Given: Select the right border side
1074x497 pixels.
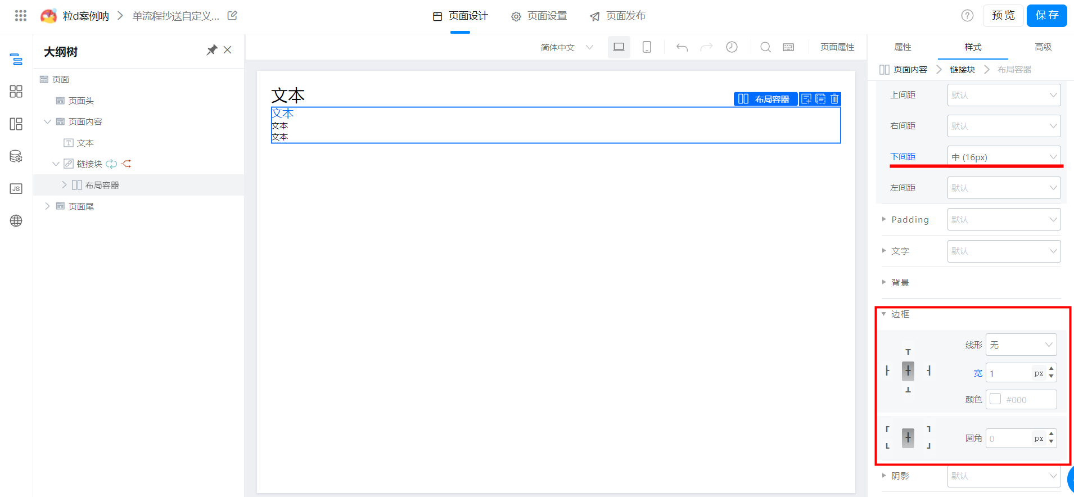Looking at the screenshot, I should point(928,371).
